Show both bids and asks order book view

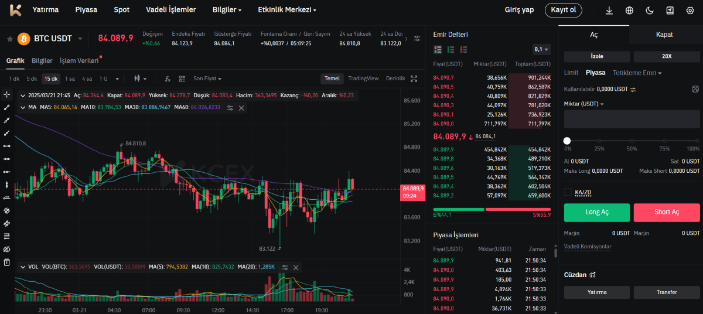(437, 50)
